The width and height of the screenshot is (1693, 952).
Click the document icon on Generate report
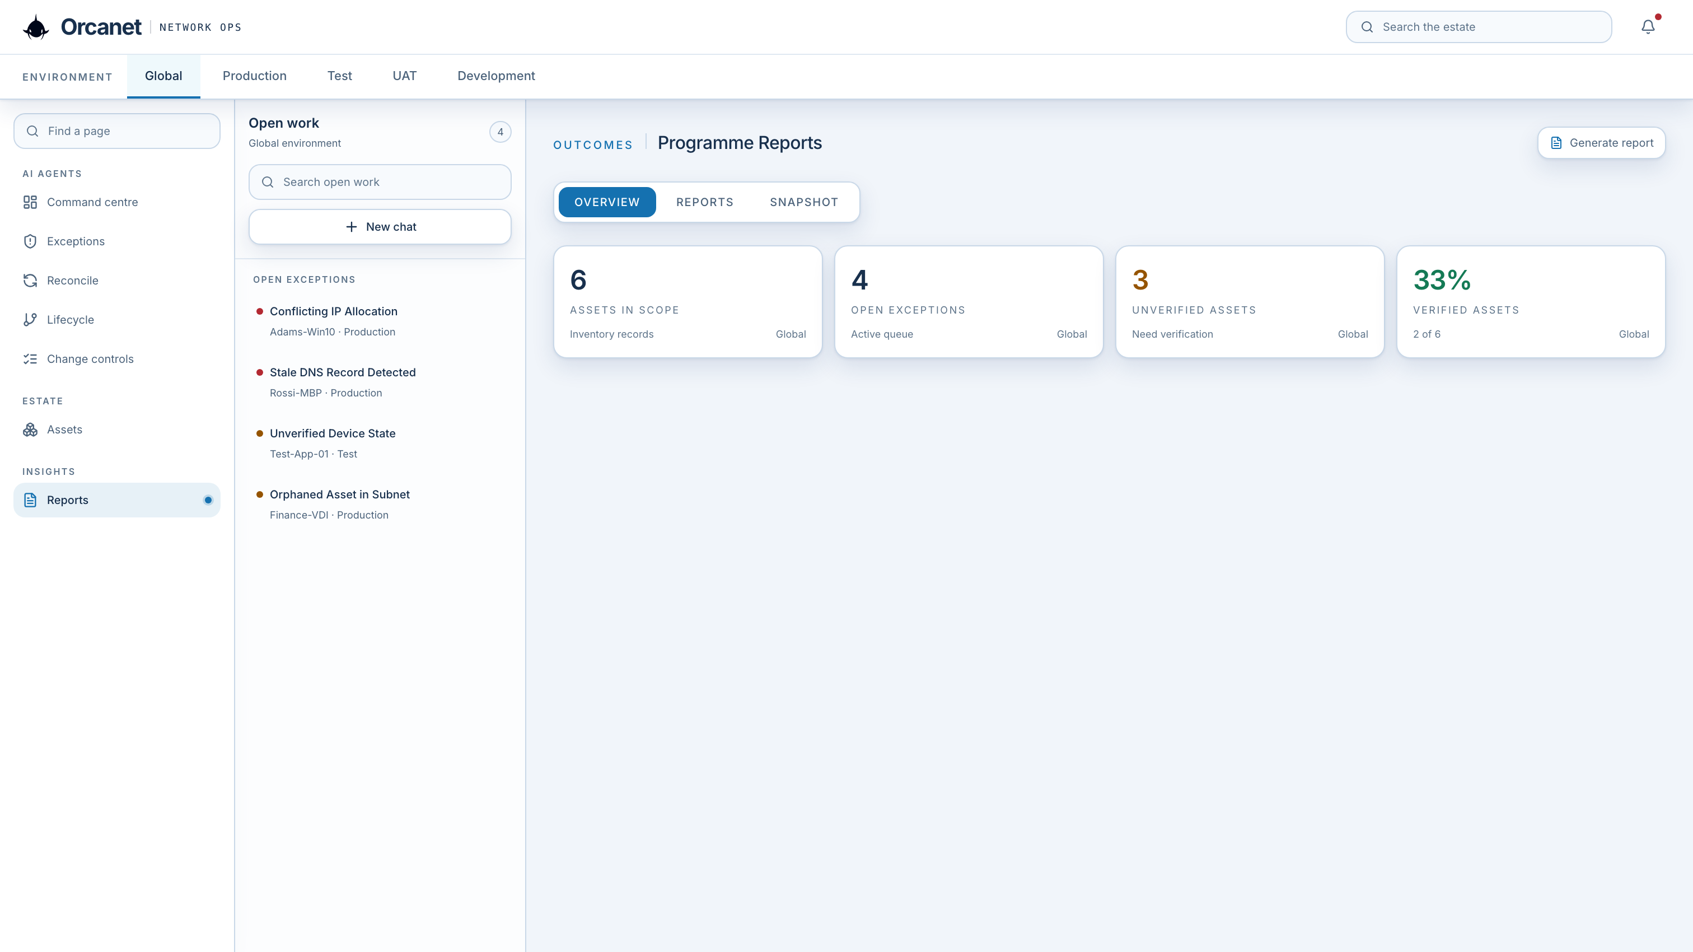[x=1556, y=143]
